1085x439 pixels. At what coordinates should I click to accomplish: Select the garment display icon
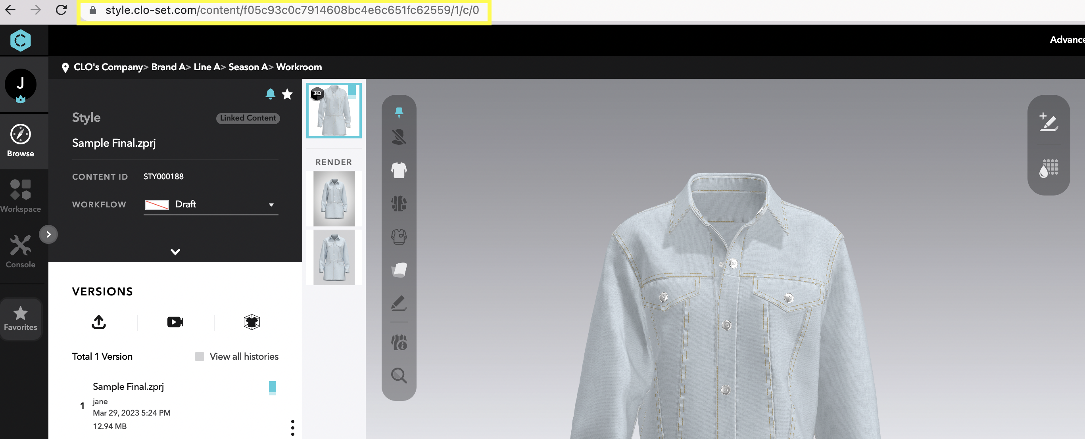coord(399,170)
